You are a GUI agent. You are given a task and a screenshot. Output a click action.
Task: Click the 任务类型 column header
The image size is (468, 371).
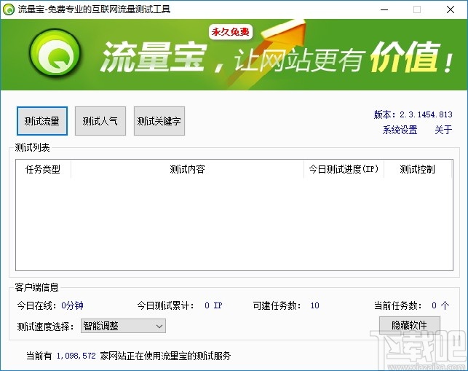43,169
